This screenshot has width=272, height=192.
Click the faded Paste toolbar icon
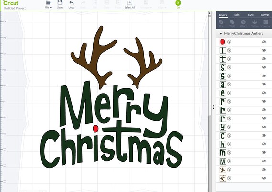(x=118, y=2)
